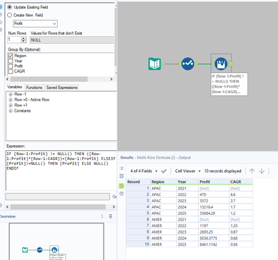Click the Profit column header in results
Image resolution: width=278 pixels, height=260 pixels.
213,181
